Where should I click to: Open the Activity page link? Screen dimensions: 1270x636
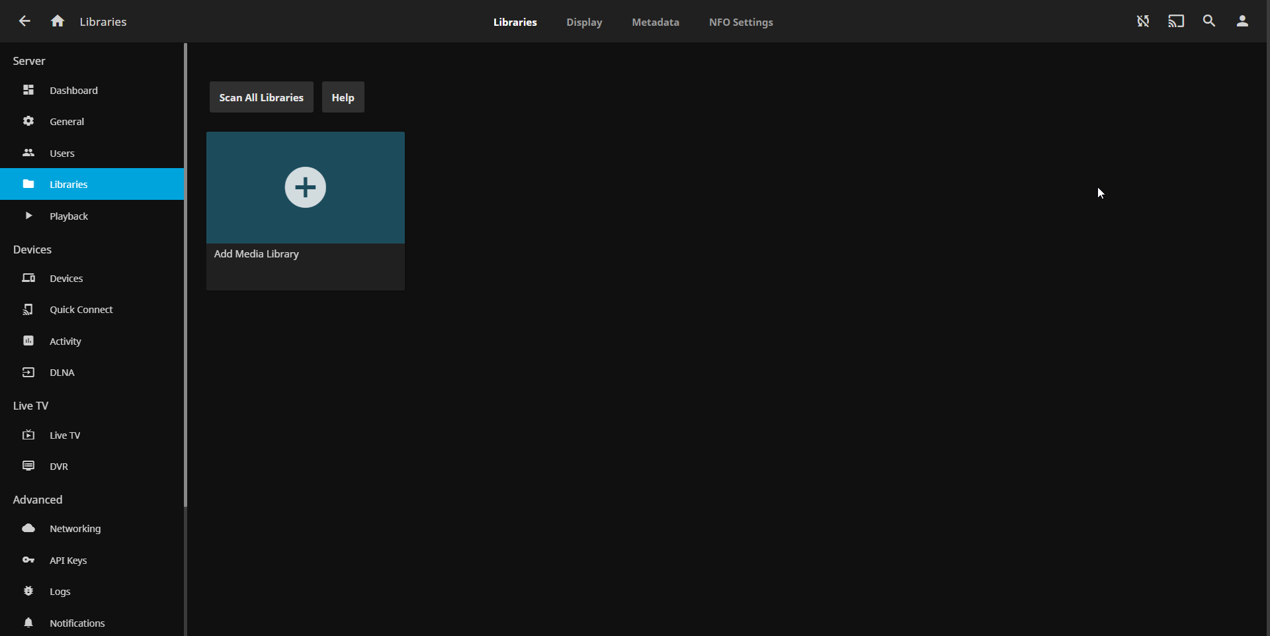coord(92,341)
